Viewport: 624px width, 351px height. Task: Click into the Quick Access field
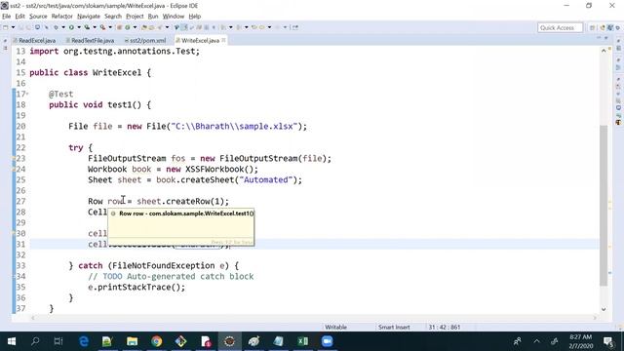[x=561, y=27]
